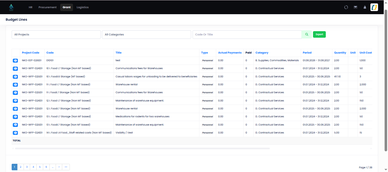Image resolution: width=388 pixels, height=172 pixels.
Task: Switch to the HR menu
Action: (x=31, y=7)
